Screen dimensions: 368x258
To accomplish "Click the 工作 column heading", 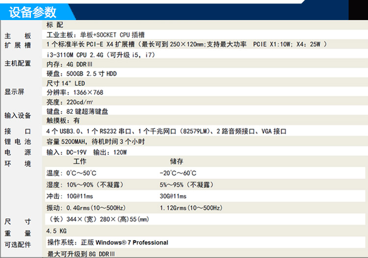I will pos(79,162).
